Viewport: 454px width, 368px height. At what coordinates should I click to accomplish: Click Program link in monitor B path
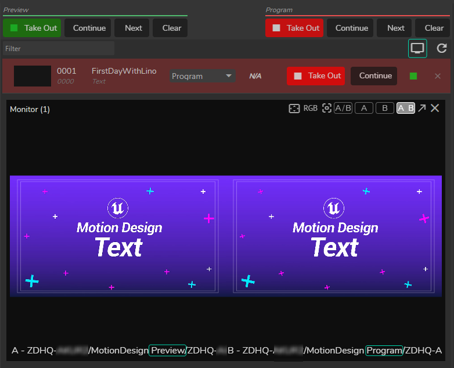pos(384,351)
